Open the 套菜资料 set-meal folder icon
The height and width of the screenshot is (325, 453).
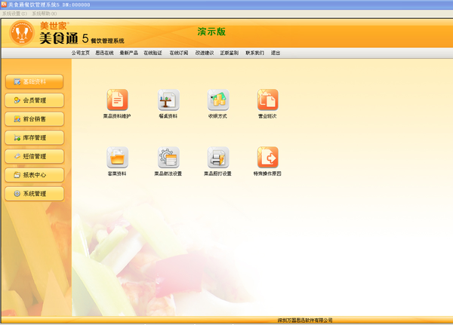117,158
